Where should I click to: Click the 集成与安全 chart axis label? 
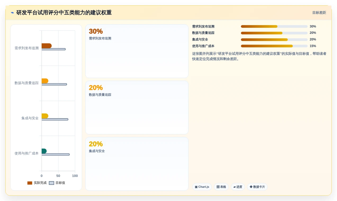tap(30, 118)
